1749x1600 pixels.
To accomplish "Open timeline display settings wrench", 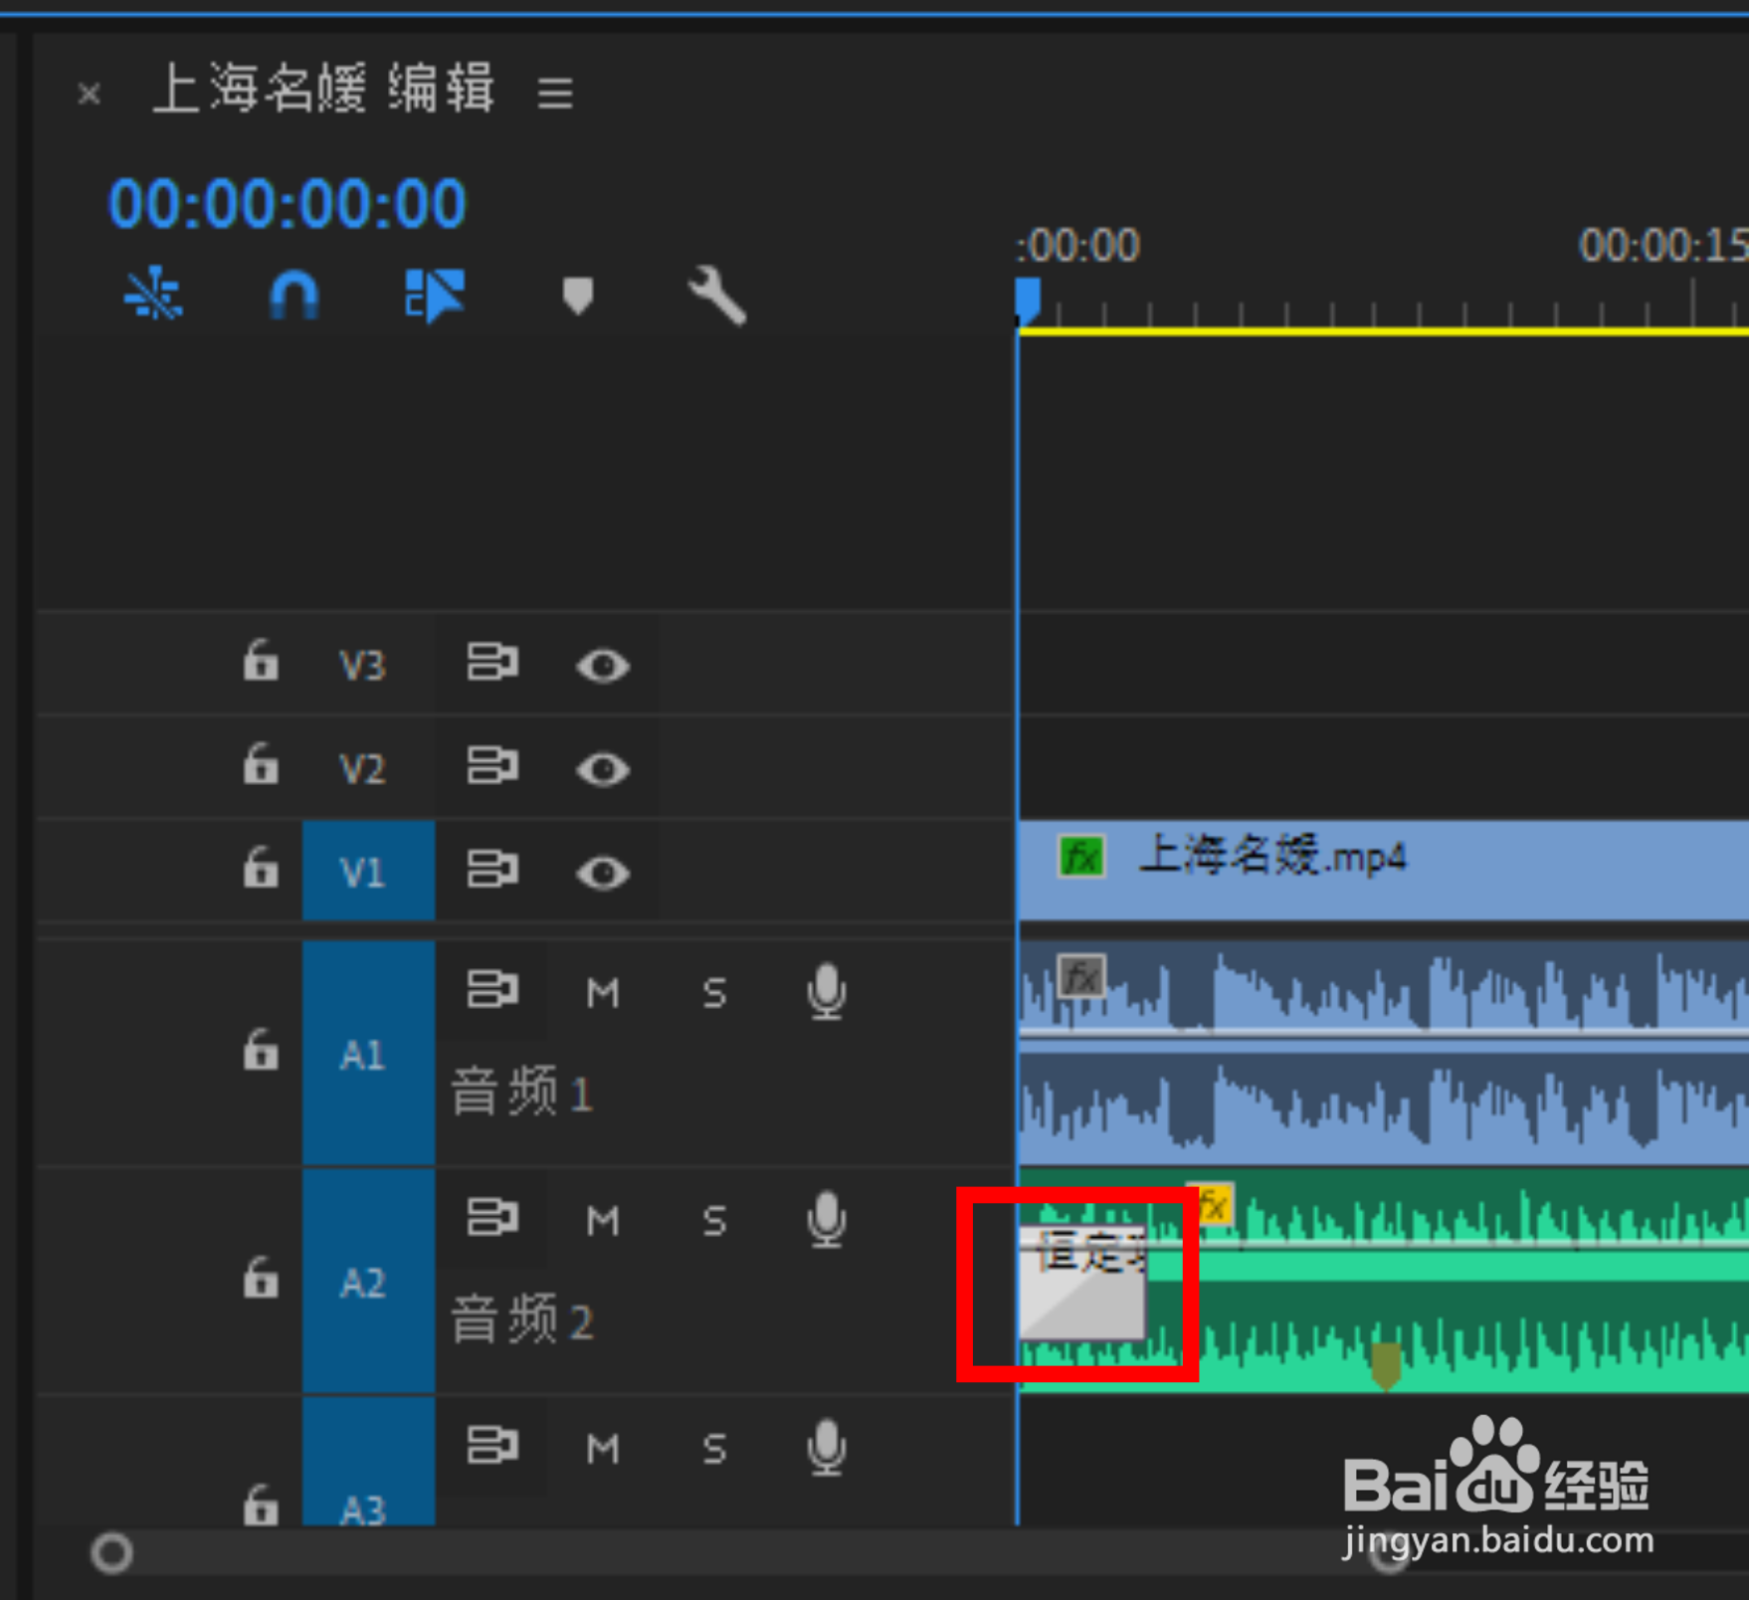I will [x=716, y=296].
